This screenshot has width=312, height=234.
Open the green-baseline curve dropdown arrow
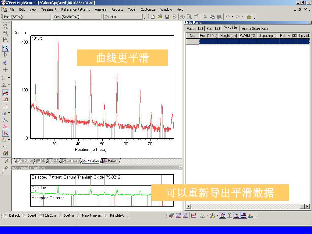point(9,140)
